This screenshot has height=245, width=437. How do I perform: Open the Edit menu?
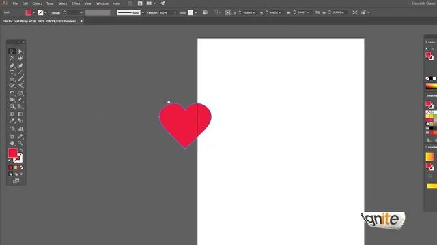25,3
